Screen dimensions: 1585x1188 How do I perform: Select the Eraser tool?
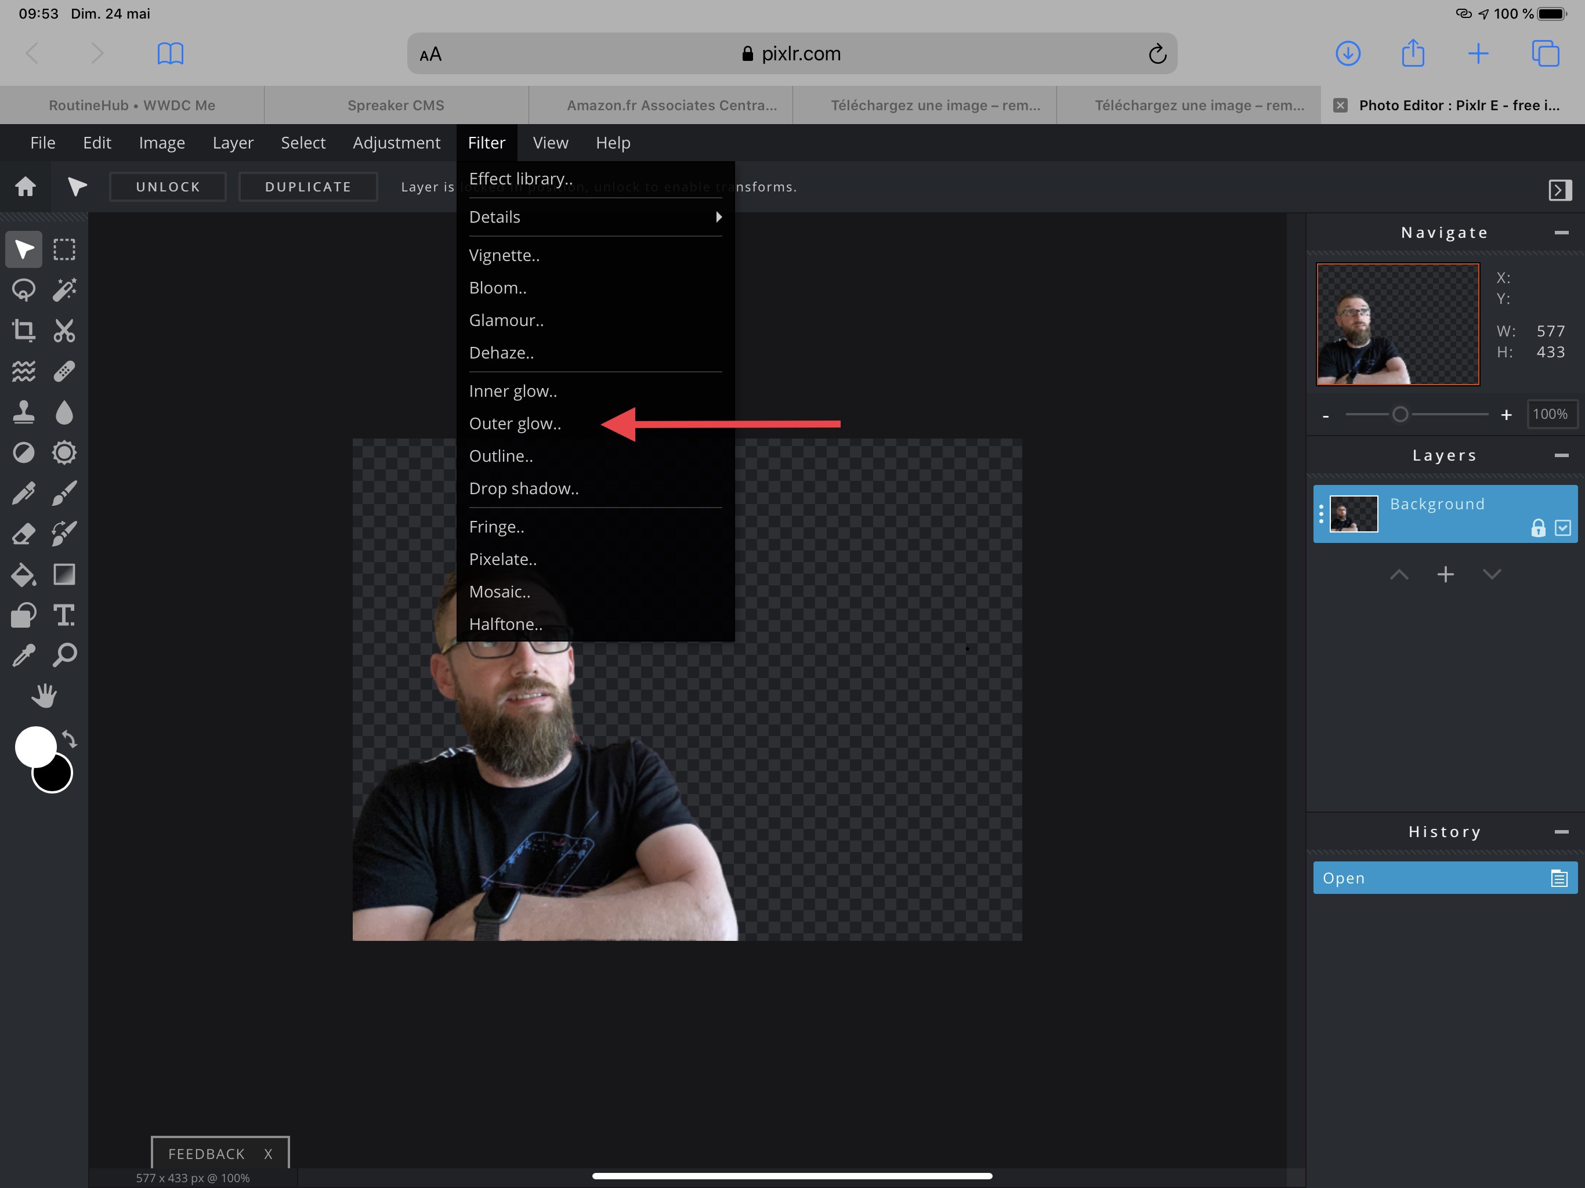(x=24, y=534)
